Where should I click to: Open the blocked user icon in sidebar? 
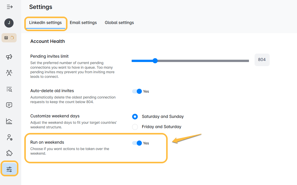9,137
